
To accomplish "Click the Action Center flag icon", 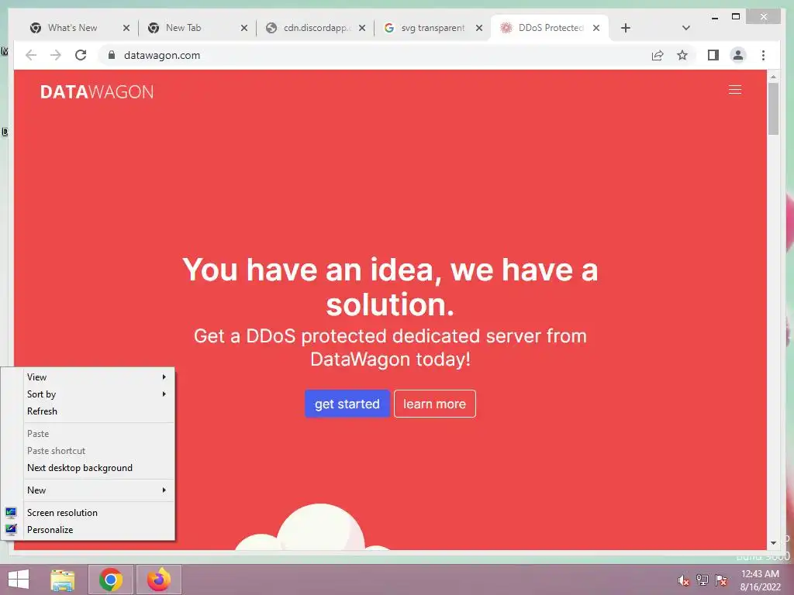I will coord(721,580).
